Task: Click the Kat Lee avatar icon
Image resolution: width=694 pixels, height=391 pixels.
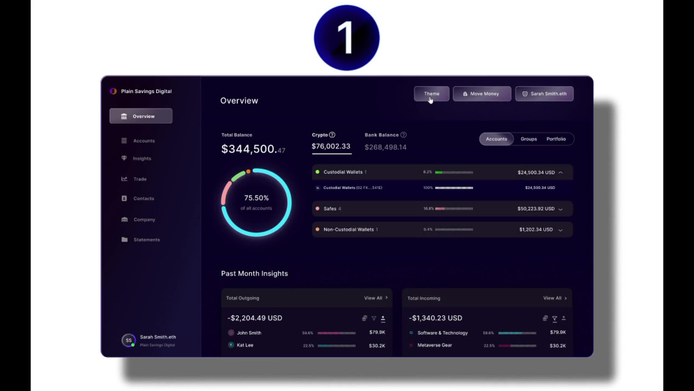Action: [231, 345]
